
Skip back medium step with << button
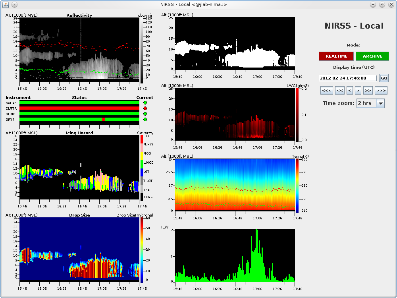click(339, 91)
